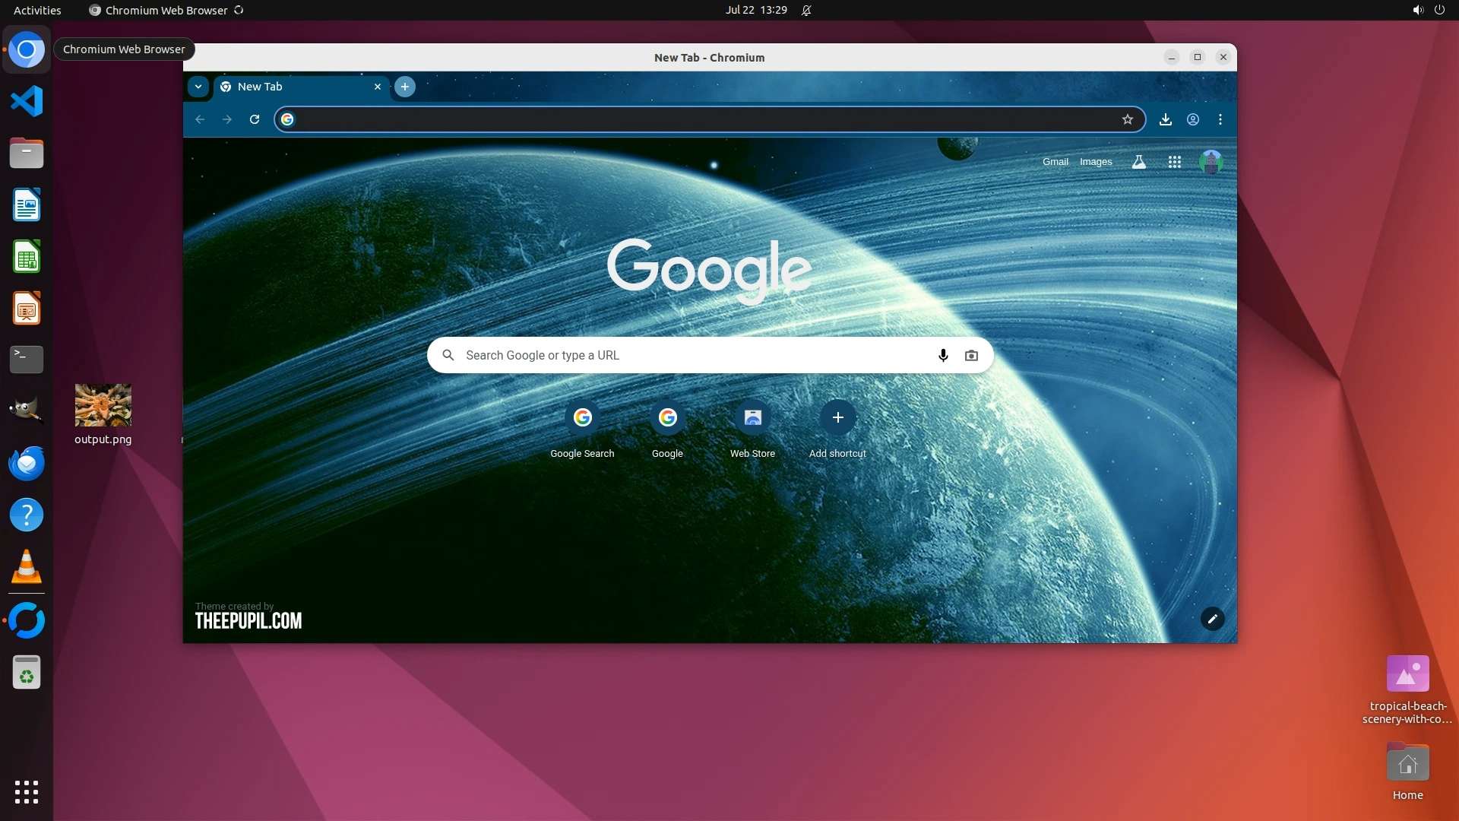Open the Chromium three-dot menu
Viewport: 1459px width, 821px height.
click(1220, 119)
